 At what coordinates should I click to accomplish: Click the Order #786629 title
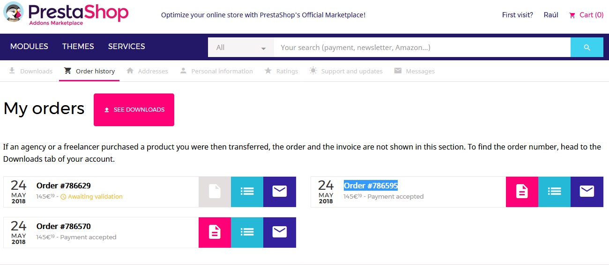[x=64, y=186]
